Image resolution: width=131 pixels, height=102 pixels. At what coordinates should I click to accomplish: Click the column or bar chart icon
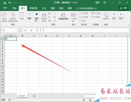[x=50, y=13]
